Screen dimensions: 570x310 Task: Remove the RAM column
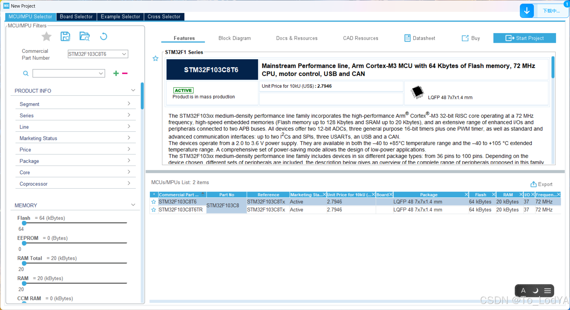[x=521, y=194]
